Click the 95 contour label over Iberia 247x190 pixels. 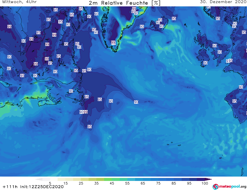coord(235,101)
